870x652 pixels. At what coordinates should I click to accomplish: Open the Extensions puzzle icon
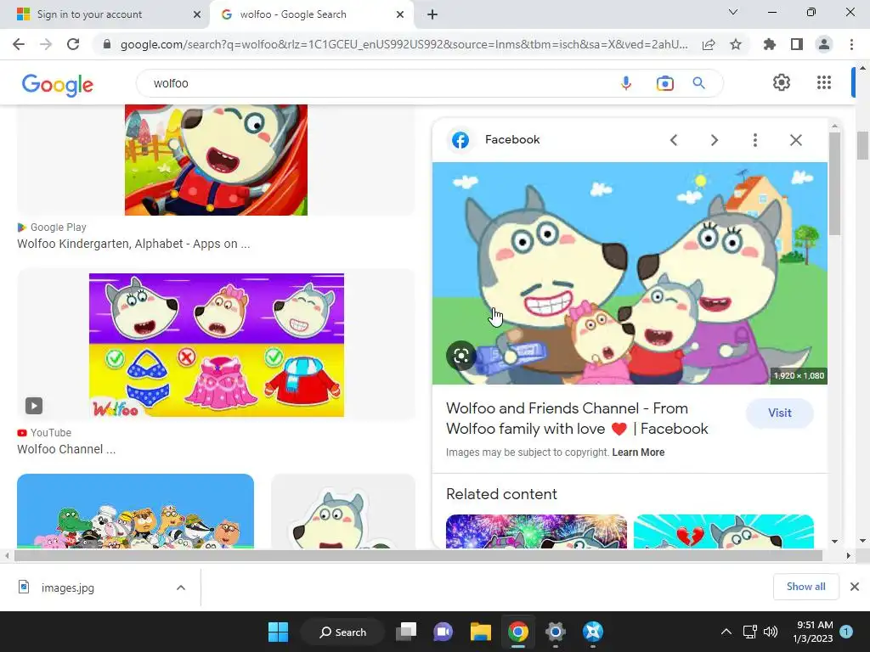769,44
